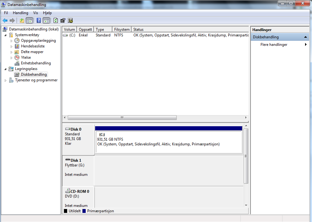The width and height of the screenshot is (312, 222).
Task: Click the drive icon beside (C:) in list
Action: 65,35
